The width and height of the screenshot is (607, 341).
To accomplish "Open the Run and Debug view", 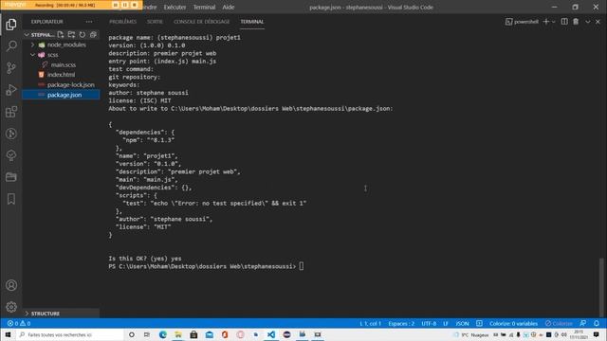I will [x=11, y=90].
